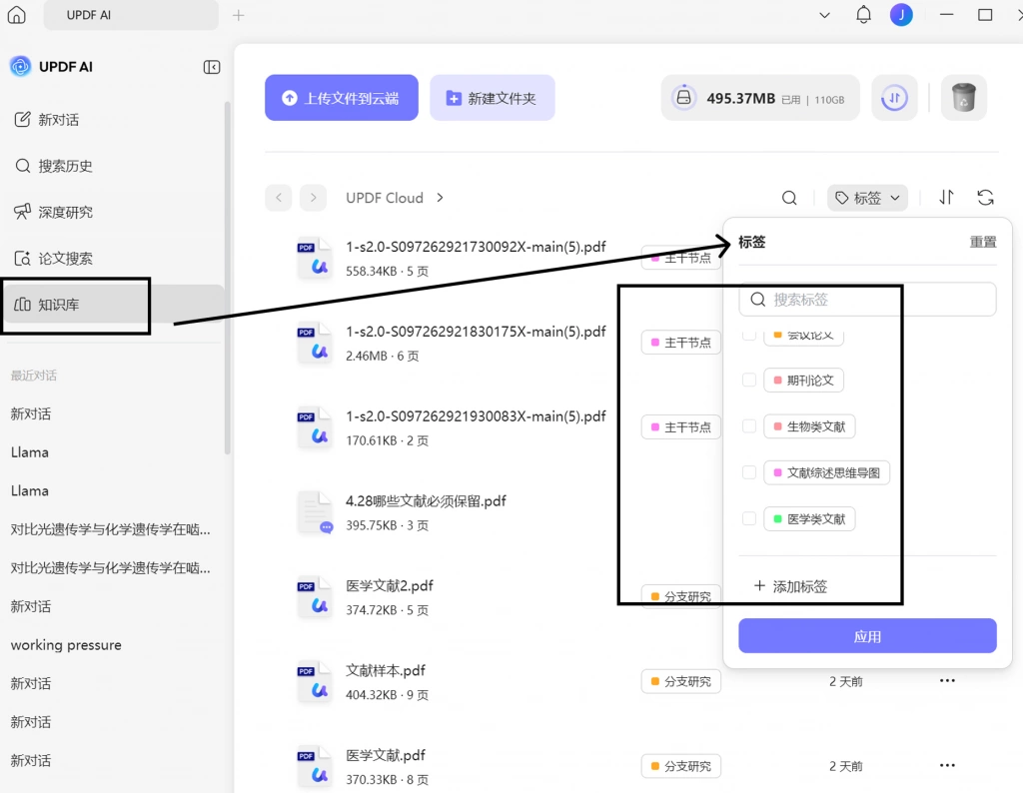Click the PDF icon of 文献样本.pdf
Screen dimensions: 1023x793
[x=313, y=681]
